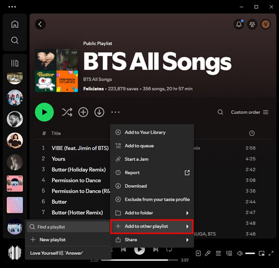Select track 6, Butter

coord(59,202)
